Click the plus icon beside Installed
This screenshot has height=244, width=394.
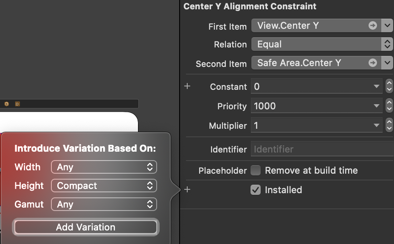coord(187,190)
